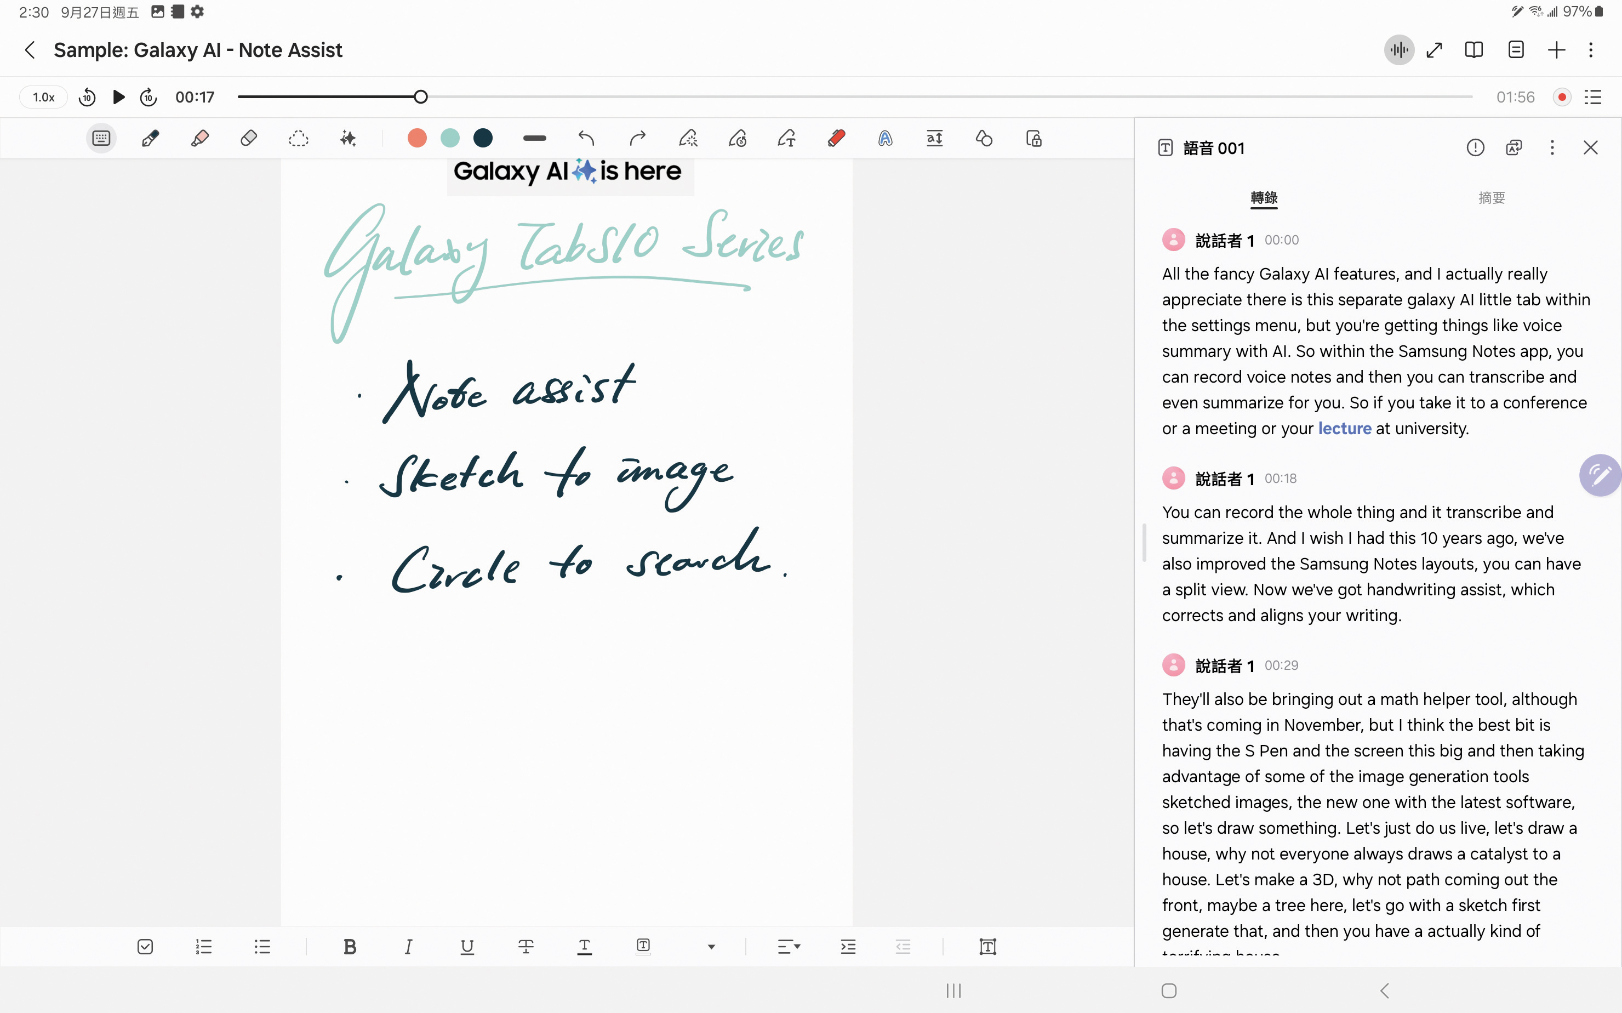Image resolution: width=1622 pixels, height=1013 pixels.
Task: Open text color option
Action: tap(585, 946)
